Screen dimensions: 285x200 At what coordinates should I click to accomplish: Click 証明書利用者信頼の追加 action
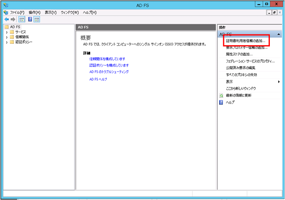click(245, 41)
